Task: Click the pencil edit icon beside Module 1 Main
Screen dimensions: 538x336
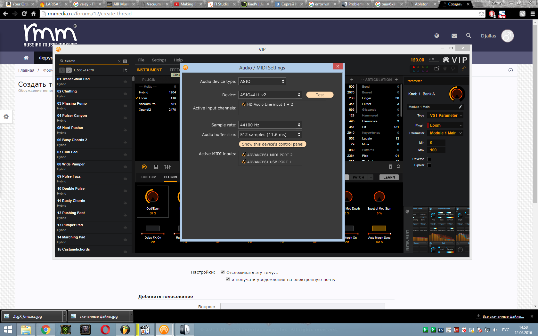Action: pyautogui.click(x=461, y=107)
